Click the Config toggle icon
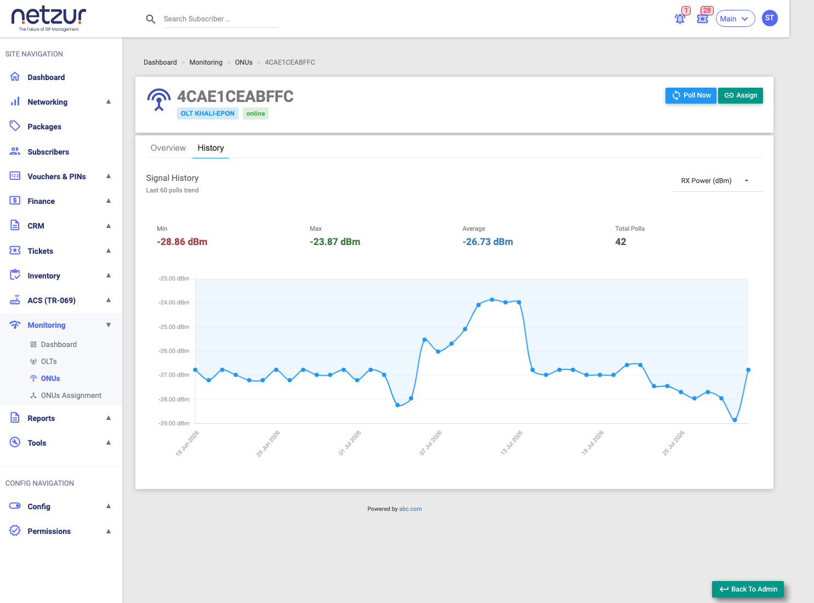Screen dimensions: 814x603 click(15, 506)
